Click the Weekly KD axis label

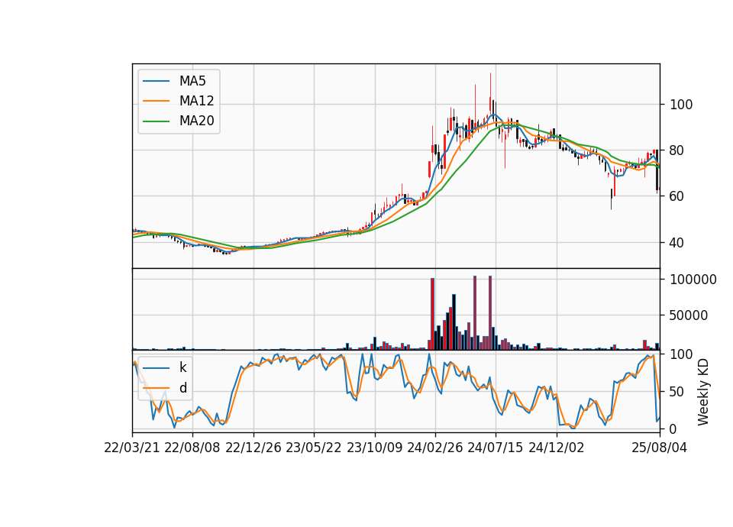(x=703, y=392)
